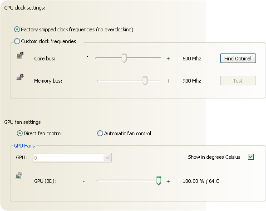Click the GPU (3D) fan speed slider thumb
This screenshot has width=266, height=211.
tap(158, 181)
